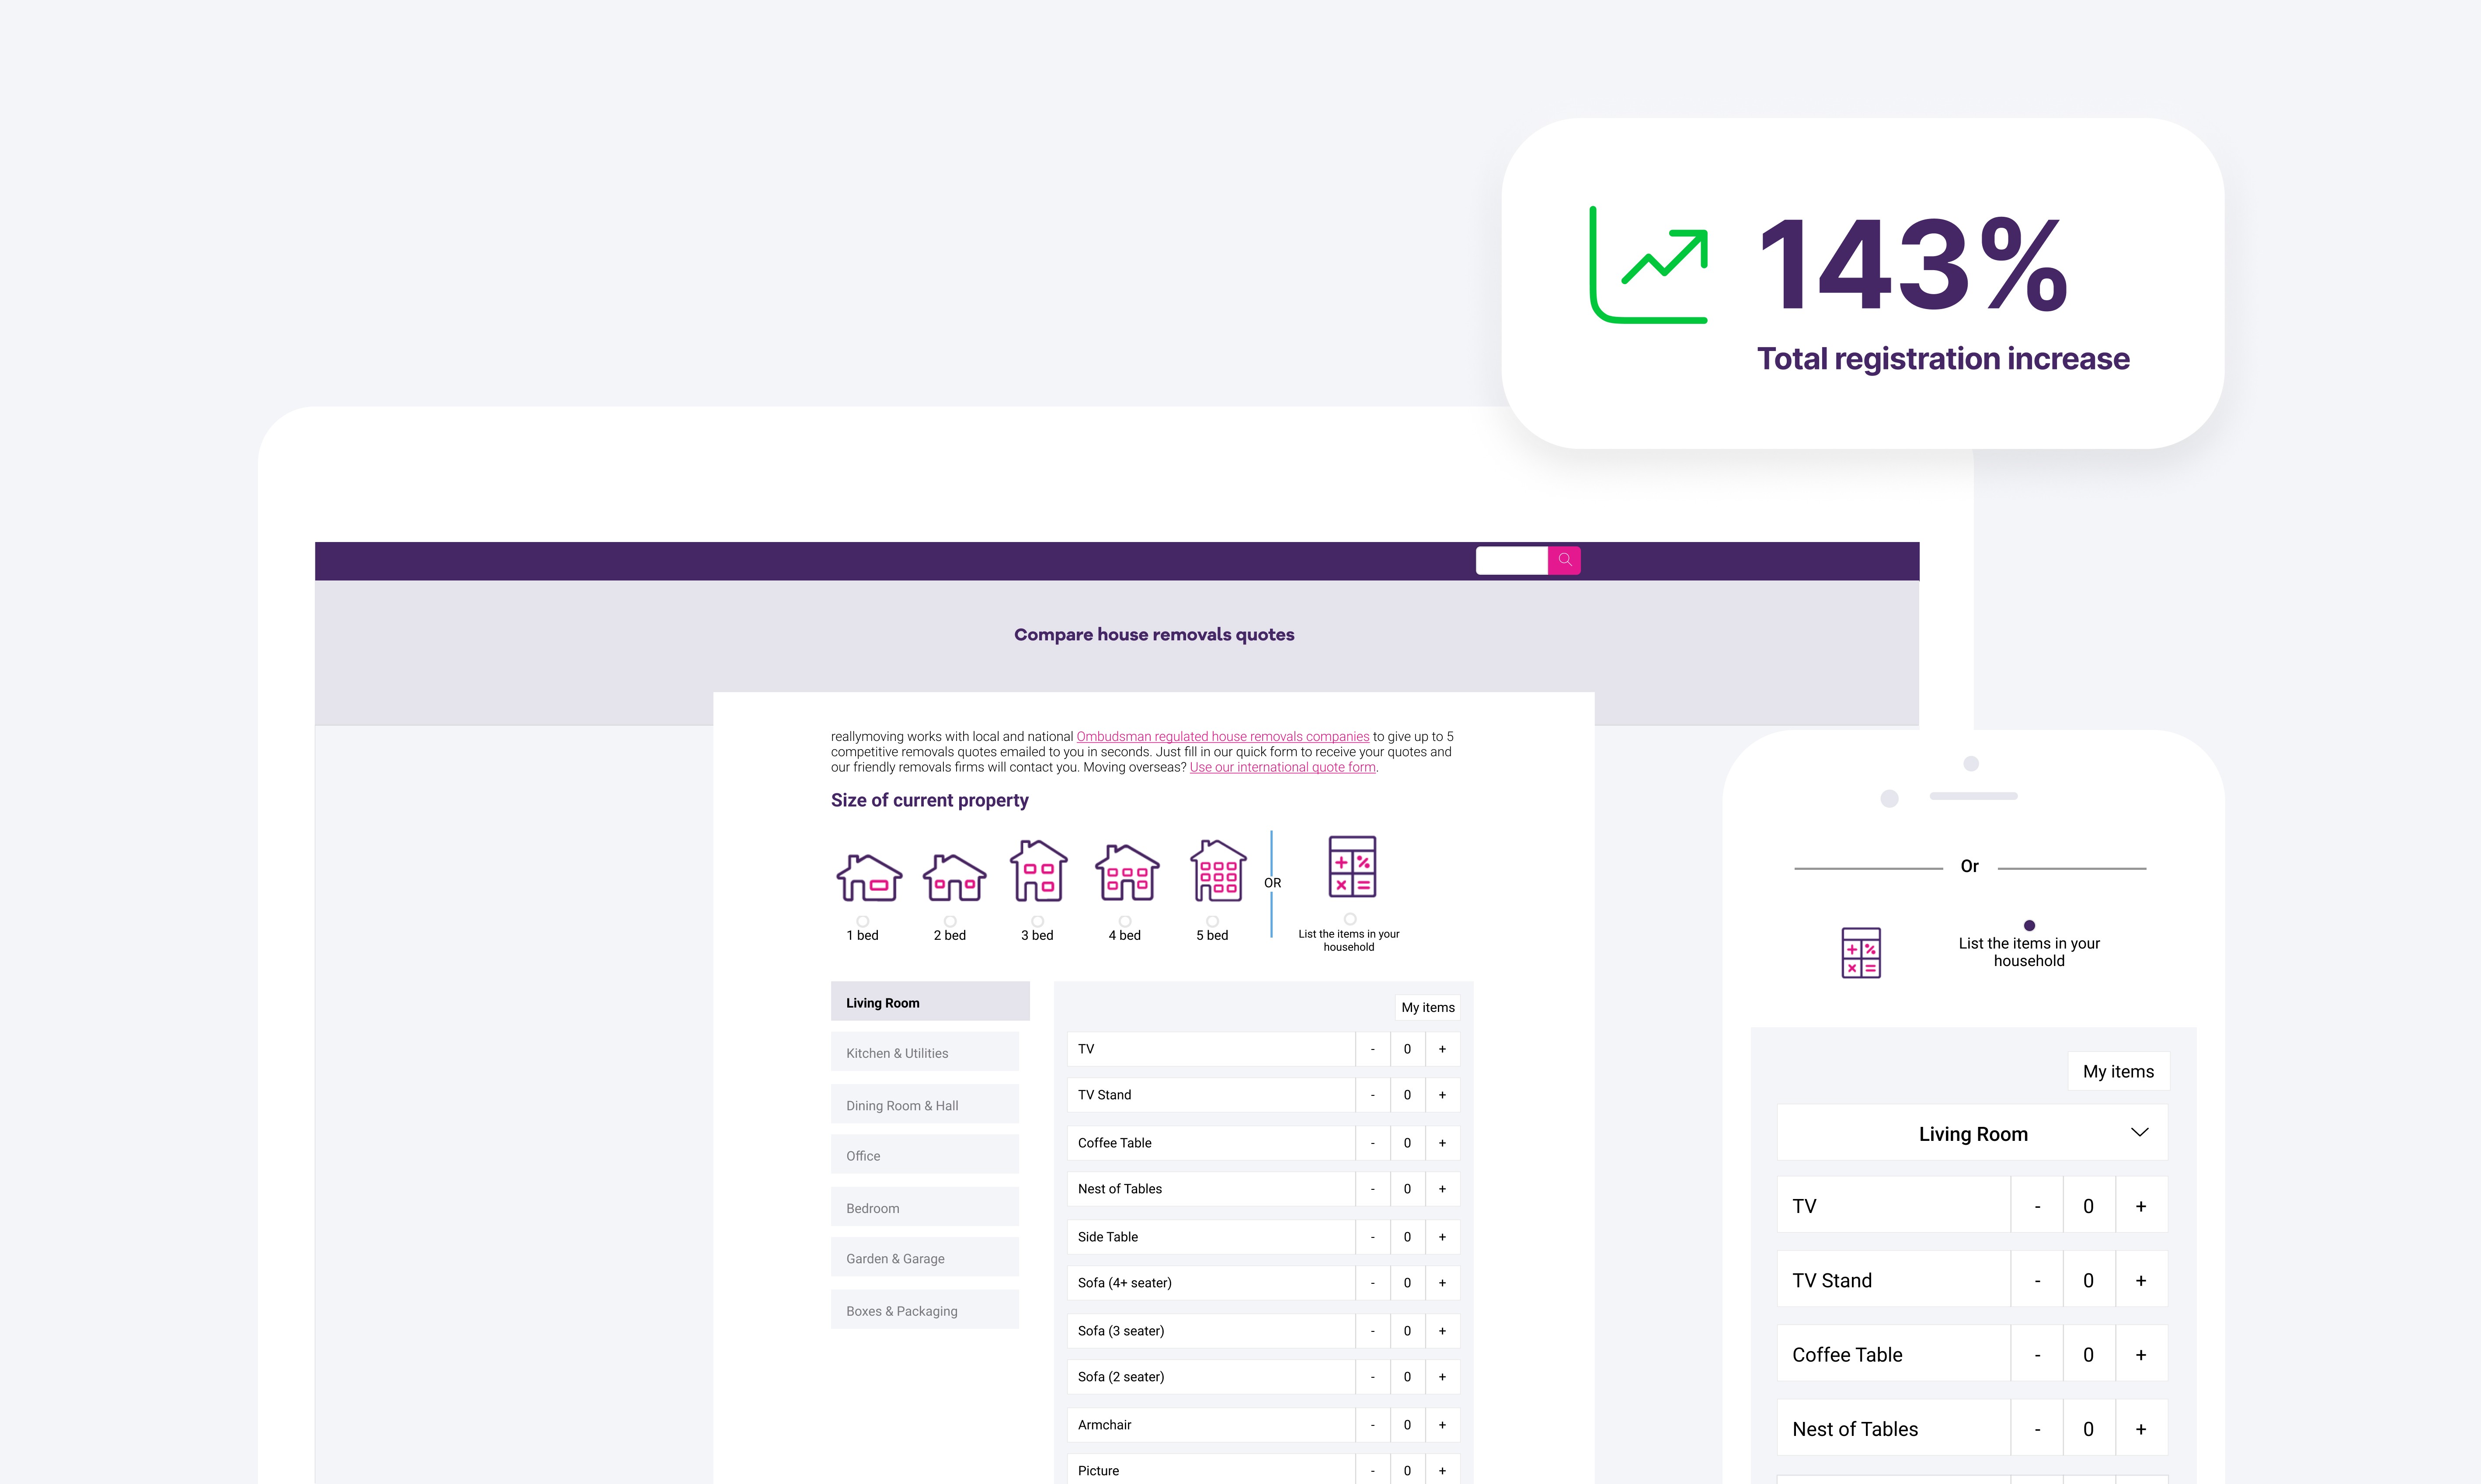Select the desktop 'List the items' radio button
2481x1484 pixels.
1350,918
